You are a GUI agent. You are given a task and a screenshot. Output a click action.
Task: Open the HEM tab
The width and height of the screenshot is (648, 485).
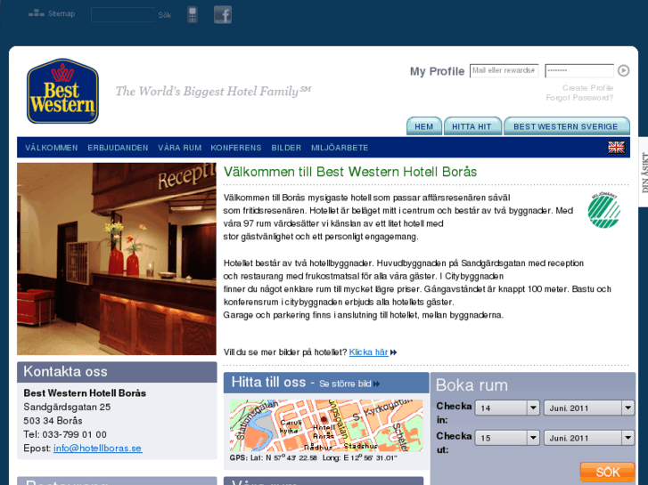(424, 126)
